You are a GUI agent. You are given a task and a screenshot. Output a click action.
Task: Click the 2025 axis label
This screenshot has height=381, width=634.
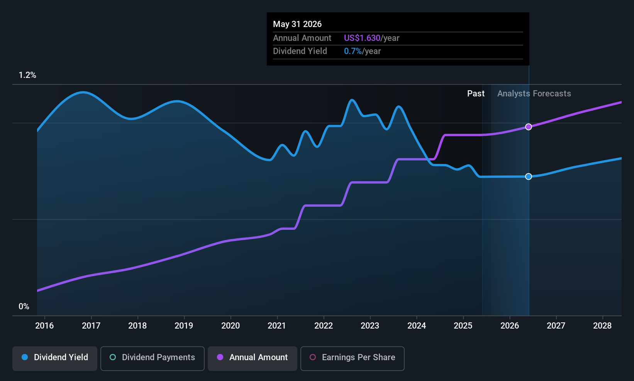click(x=463, y=325)
